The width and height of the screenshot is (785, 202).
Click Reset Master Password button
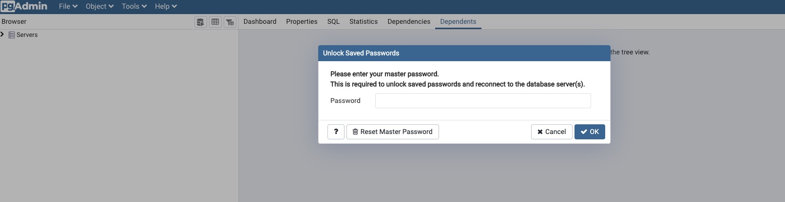tap(393, 132)
